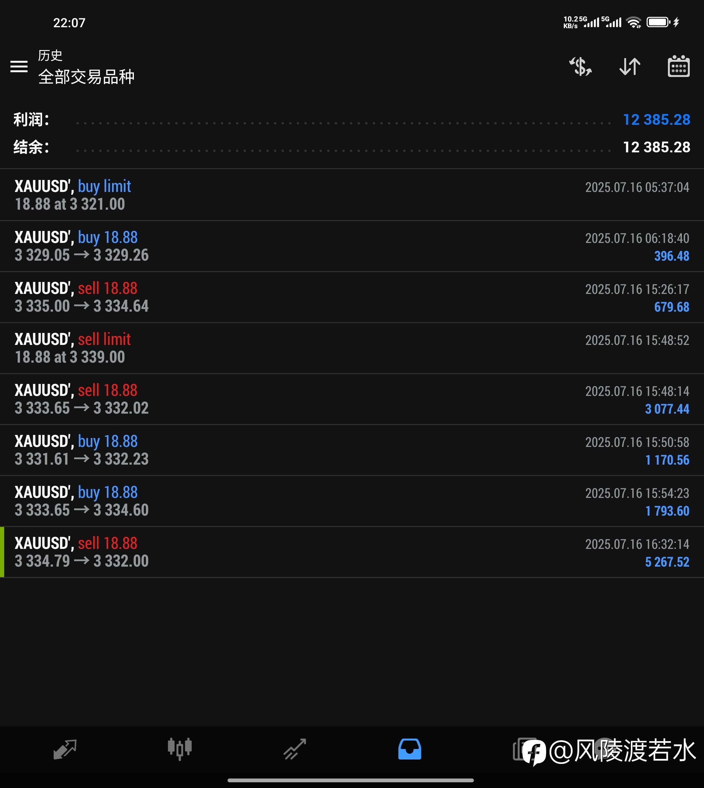Image resolution: width=704 pixels, height=788 pixels.
Task: Open sell trade 3 334.79 → 3 332.00
Action: point(352,552)
